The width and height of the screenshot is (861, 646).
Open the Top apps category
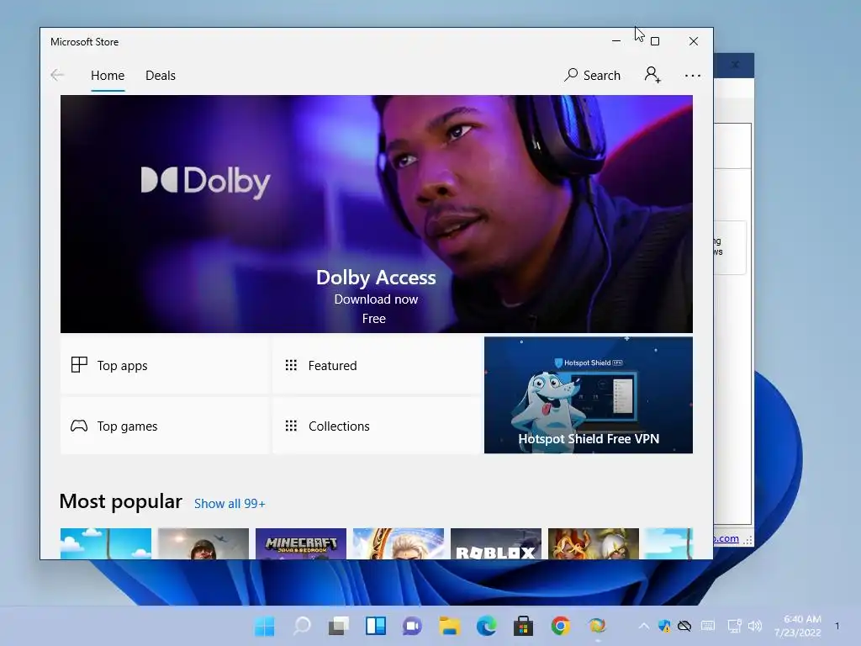[164, 365]
